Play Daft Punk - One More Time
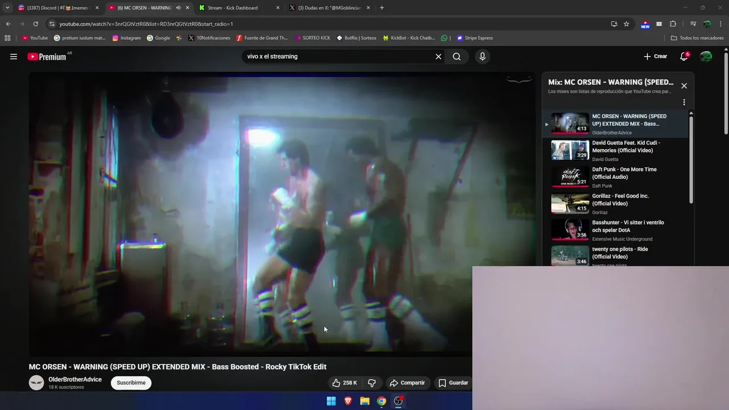This screenshot has width=729, height=410. point(615,177)
